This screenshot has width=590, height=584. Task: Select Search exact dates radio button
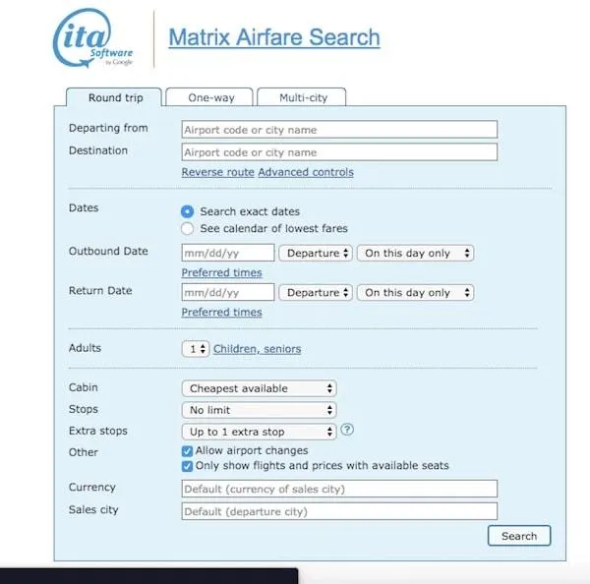tap(188, 211)
